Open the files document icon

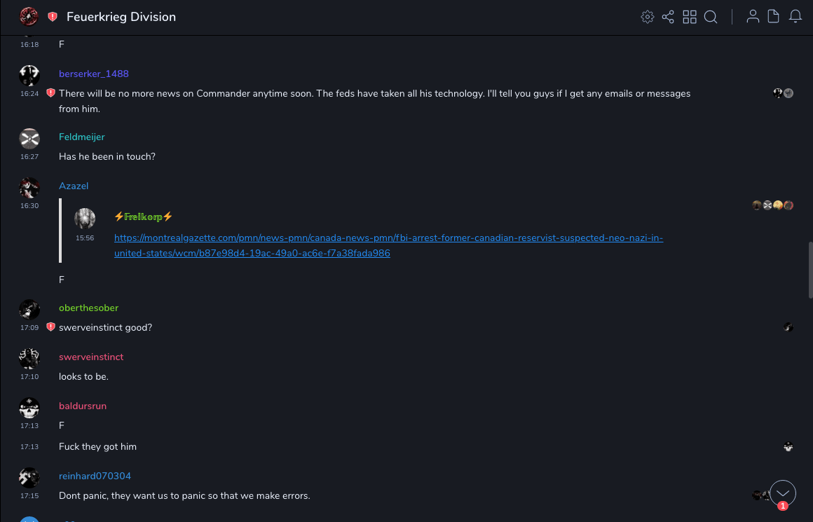(774, 17)
